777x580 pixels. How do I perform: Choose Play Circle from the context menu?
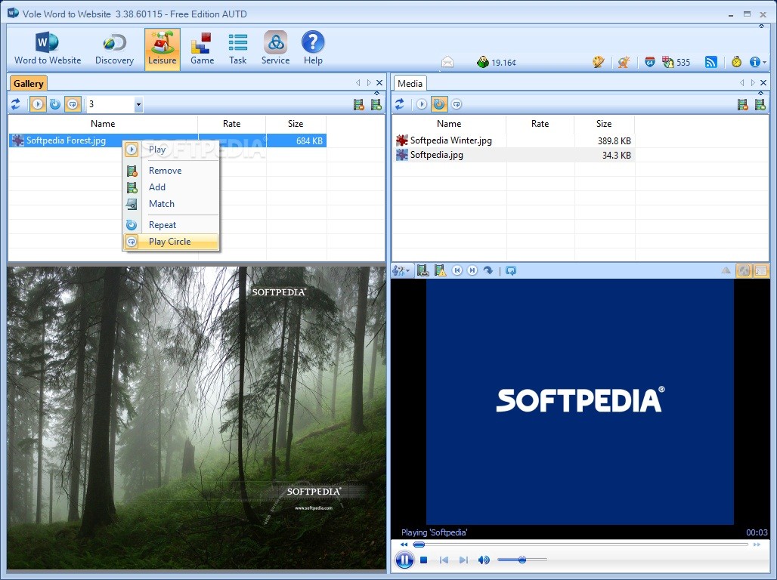171,242
